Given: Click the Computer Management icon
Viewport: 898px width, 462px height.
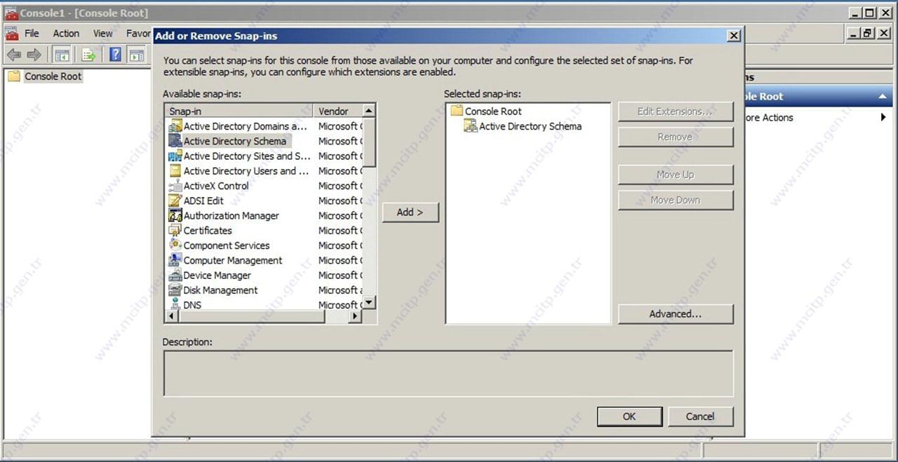Looking at the screenshot, I should click(x=175, y=260).
